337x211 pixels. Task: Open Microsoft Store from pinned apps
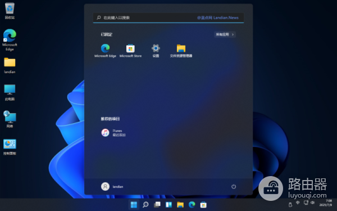(130, 51)
